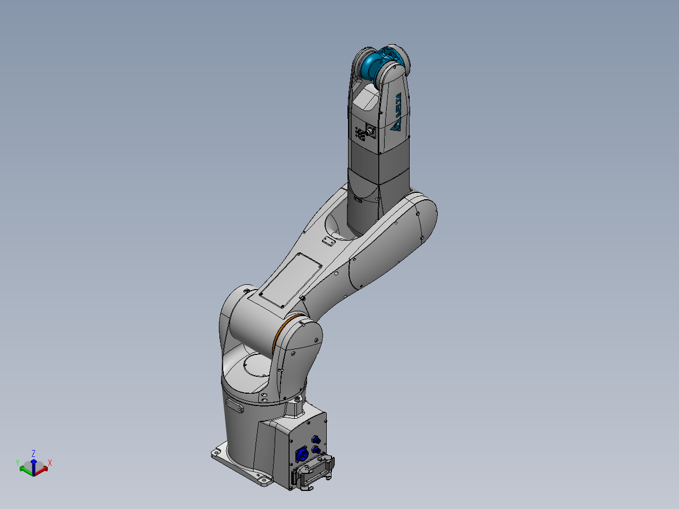
Task: Select the small connector panel on the forearm
Action: click(x=365, y=132)
